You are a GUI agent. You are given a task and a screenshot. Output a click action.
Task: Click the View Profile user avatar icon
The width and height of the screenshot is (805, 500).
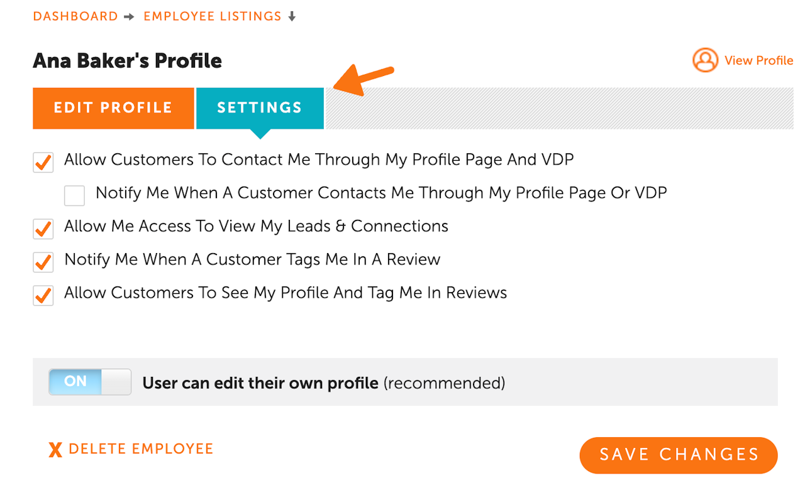click(705, 60)
